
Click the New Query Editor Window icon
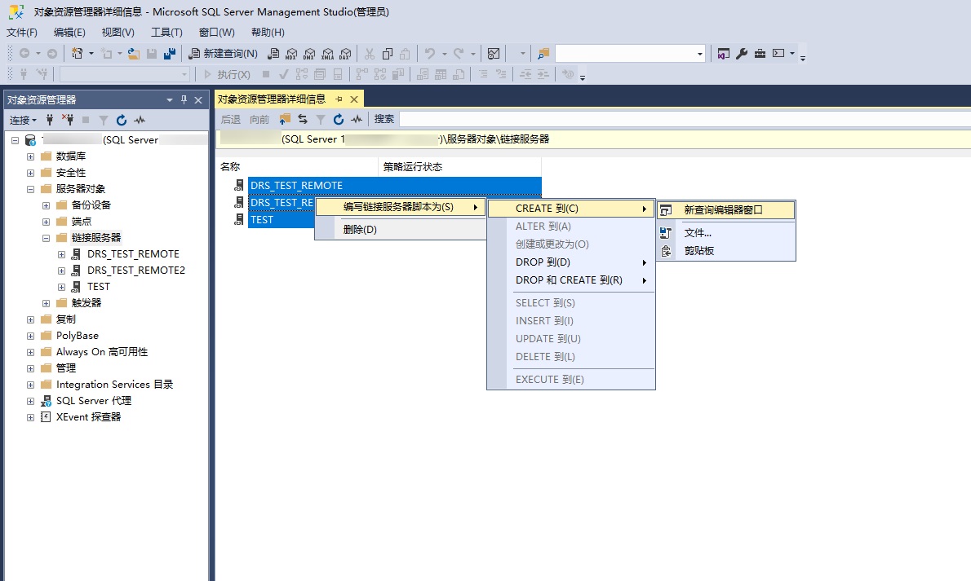click(666, 210)
